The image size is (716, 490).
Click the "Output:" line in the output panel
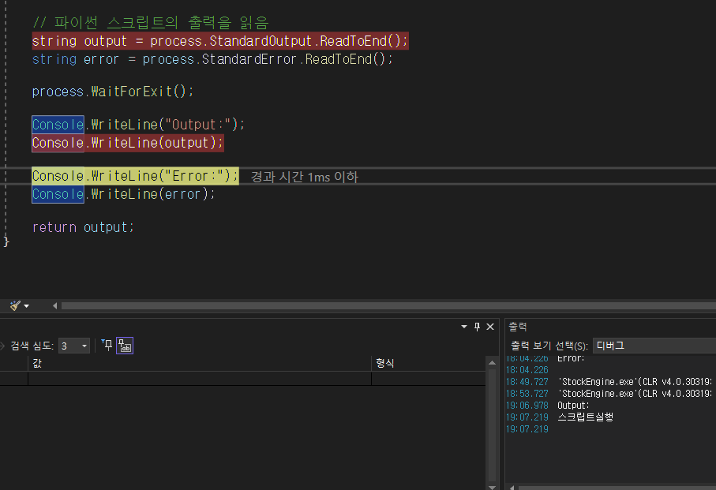[x=573, y=405]
